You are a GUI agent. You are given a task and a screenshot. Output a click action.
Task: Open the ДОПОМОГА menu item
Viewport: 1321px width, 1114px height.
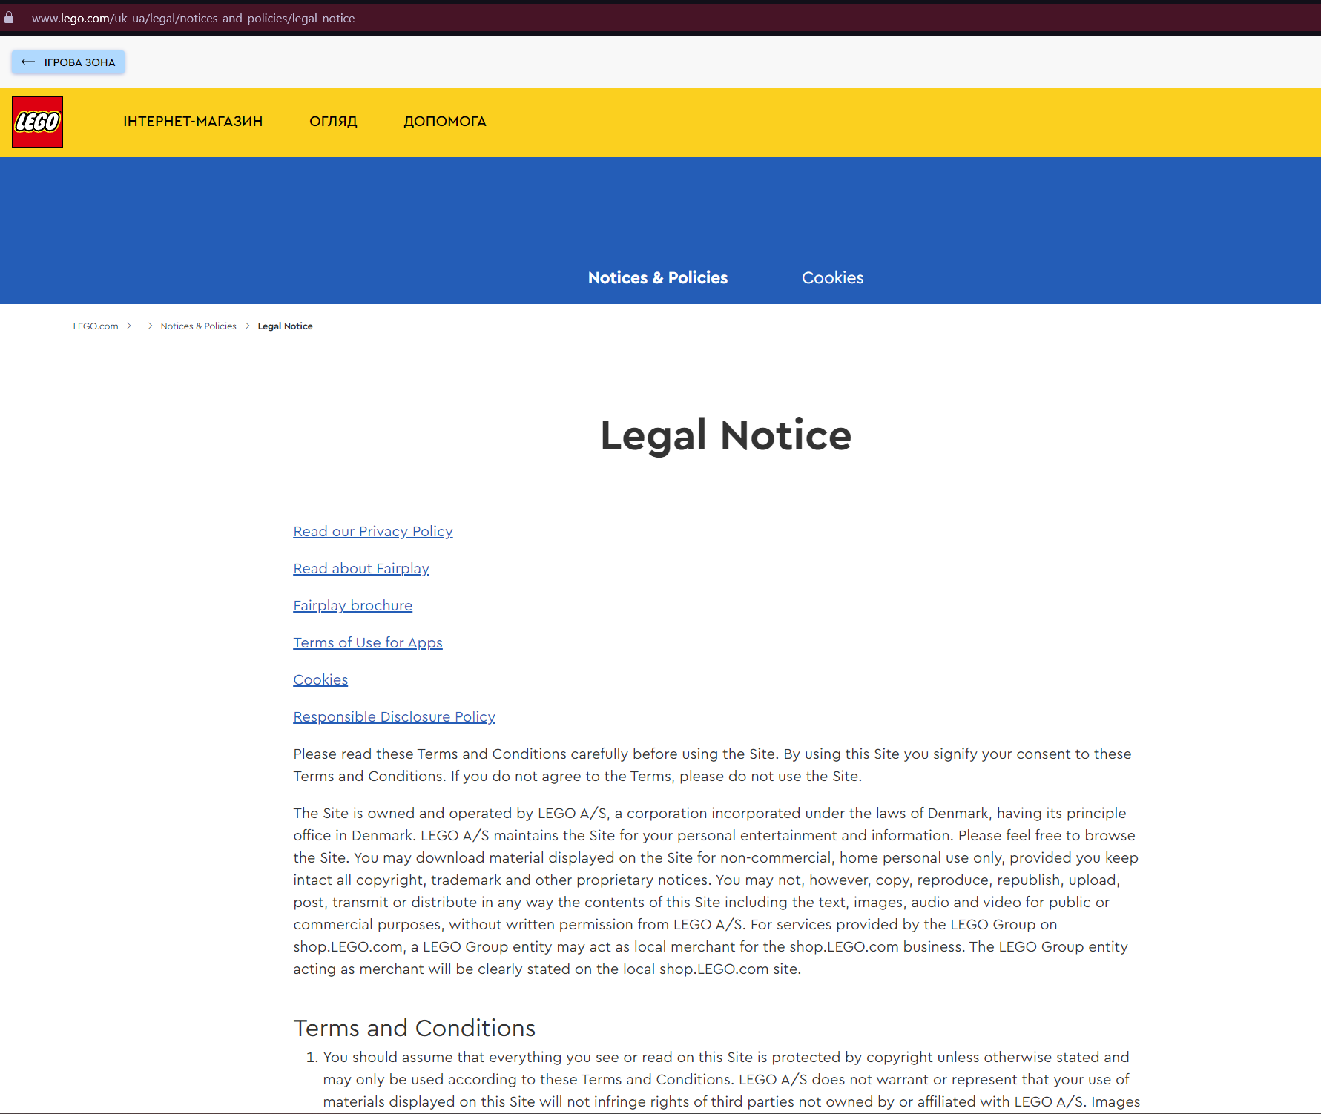(444, 122)
